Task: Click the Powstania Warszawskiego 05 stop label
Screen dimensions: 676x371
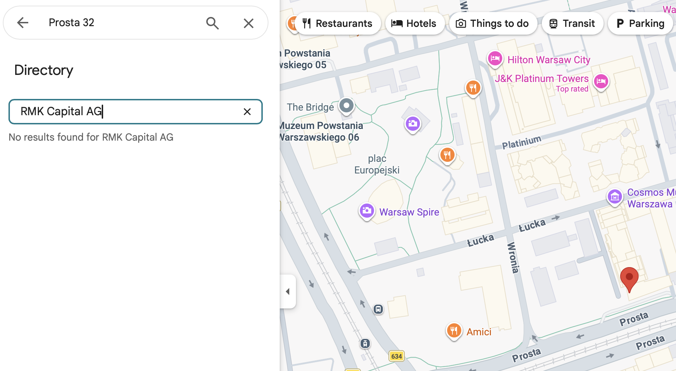Action: click(304, 59)
